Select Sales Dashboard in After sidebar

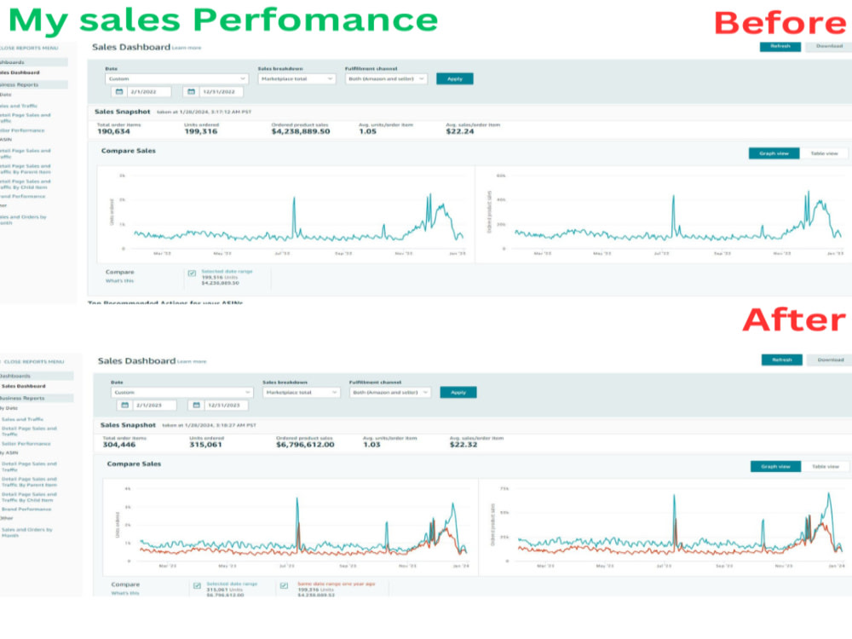tap(23, 386)
